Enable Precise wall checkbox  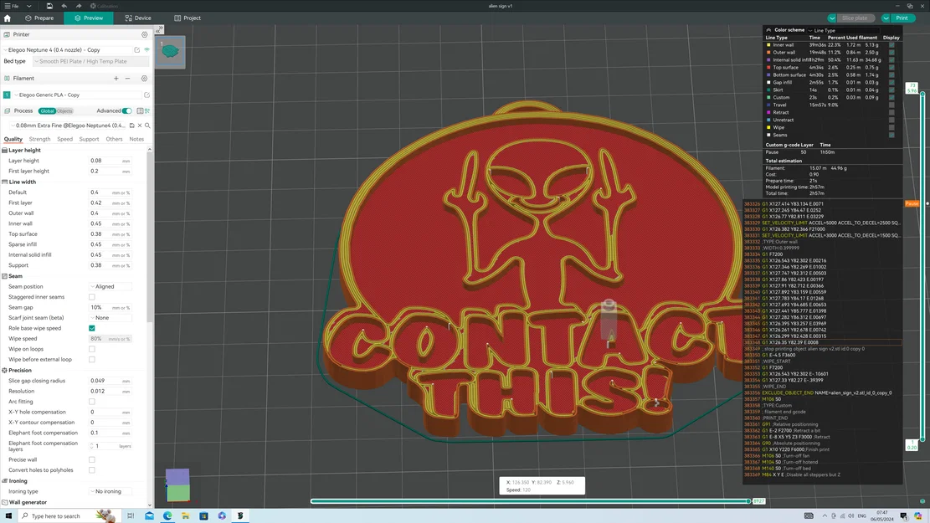coord(92,460)
